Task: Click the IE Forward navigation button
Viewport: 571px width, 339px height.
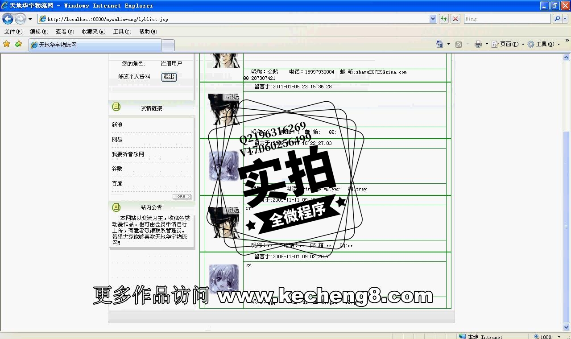Action: (x=20, y=19)
